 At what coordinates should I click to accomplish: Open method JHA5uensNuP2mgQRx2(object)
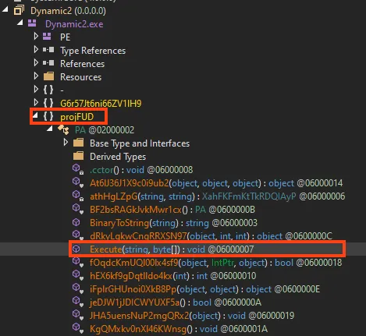click(x=192, y=316)
